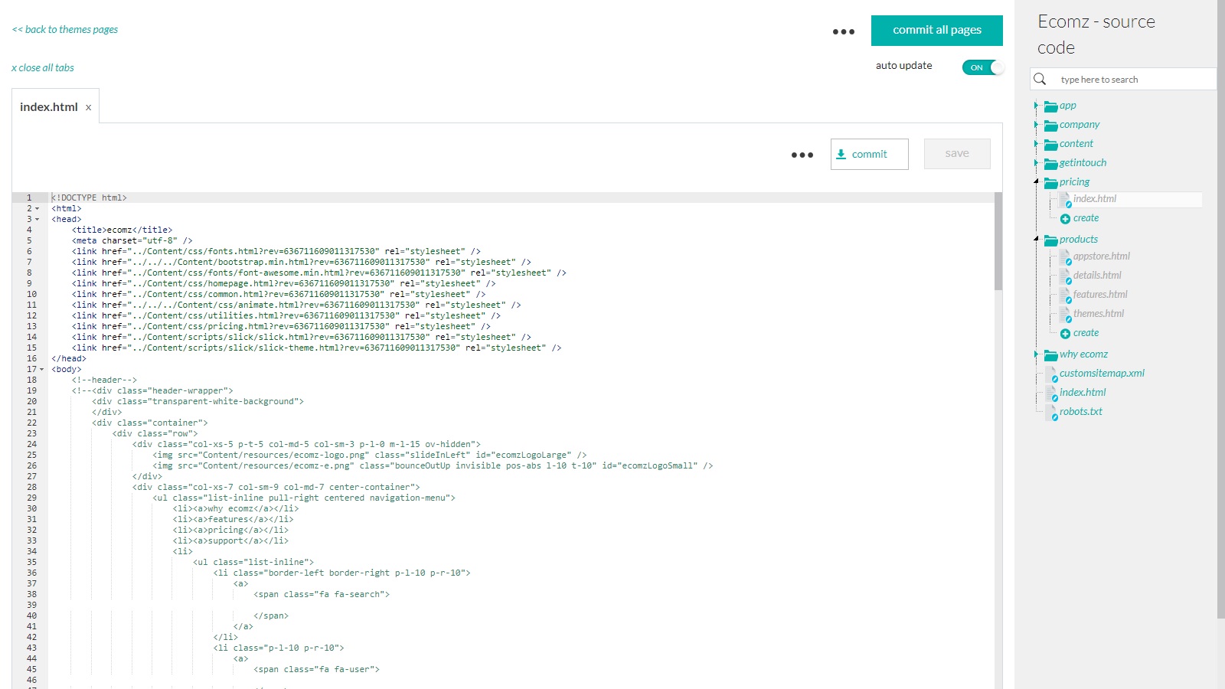Click the company folder icon

1051,126
